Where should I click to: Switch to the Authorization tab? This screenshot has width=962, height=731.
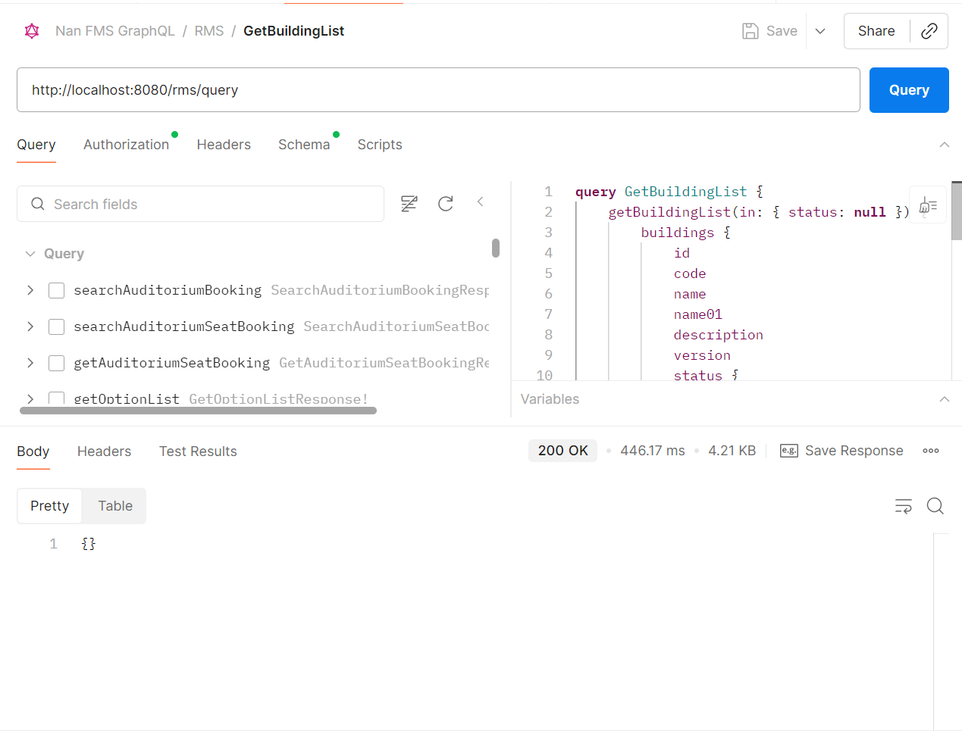tap(126, 145)
